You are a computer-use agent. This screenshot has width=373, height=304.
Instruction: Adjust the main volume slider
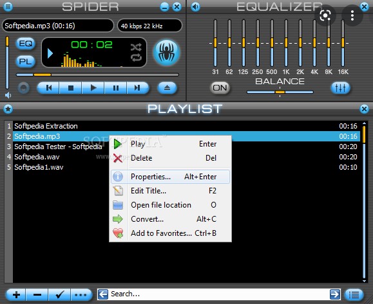coord(7,63)
